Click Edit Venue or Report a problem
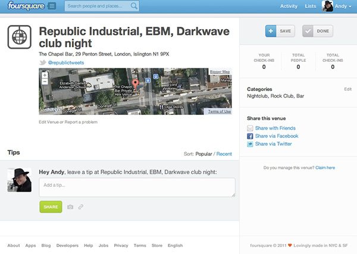Viewport: 357px width, 254px height. pyautogui.click(x=68, y=122)
